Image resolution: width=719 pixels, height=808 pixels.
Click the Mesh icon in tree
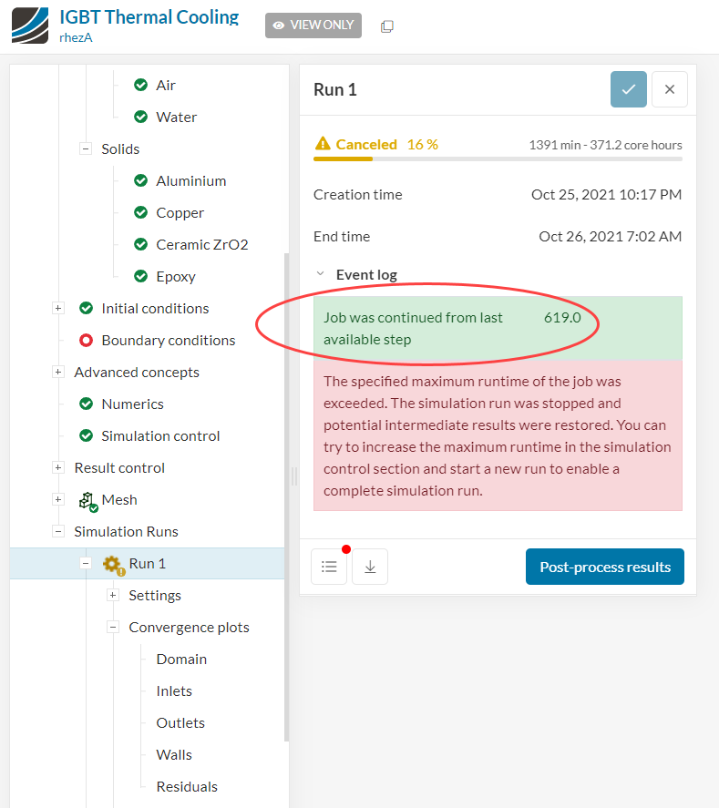tap(87, 500)
